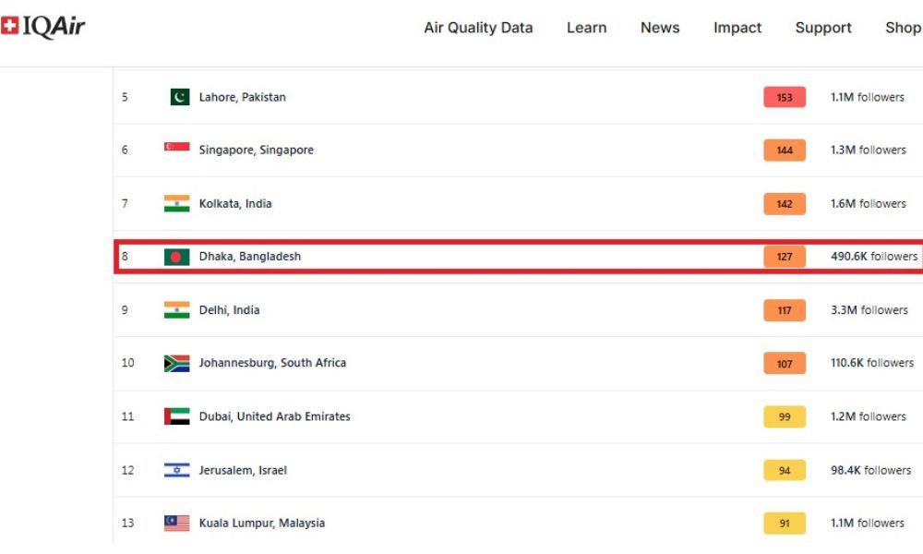Click the South Africa flag icon
The width and height of the screenshot is (923, 554).
tap(176, 363)
